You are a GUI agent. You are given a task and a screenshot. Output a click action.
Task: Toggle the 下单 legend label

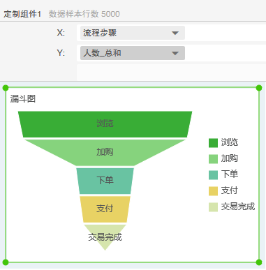[x=230, y=174]
